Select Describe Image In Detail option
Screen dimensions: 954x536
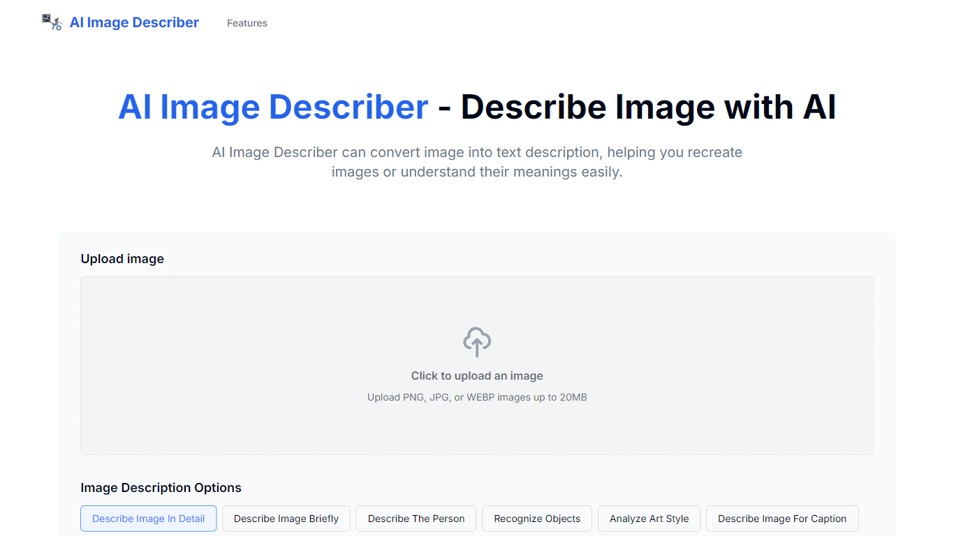click(149, 519)
